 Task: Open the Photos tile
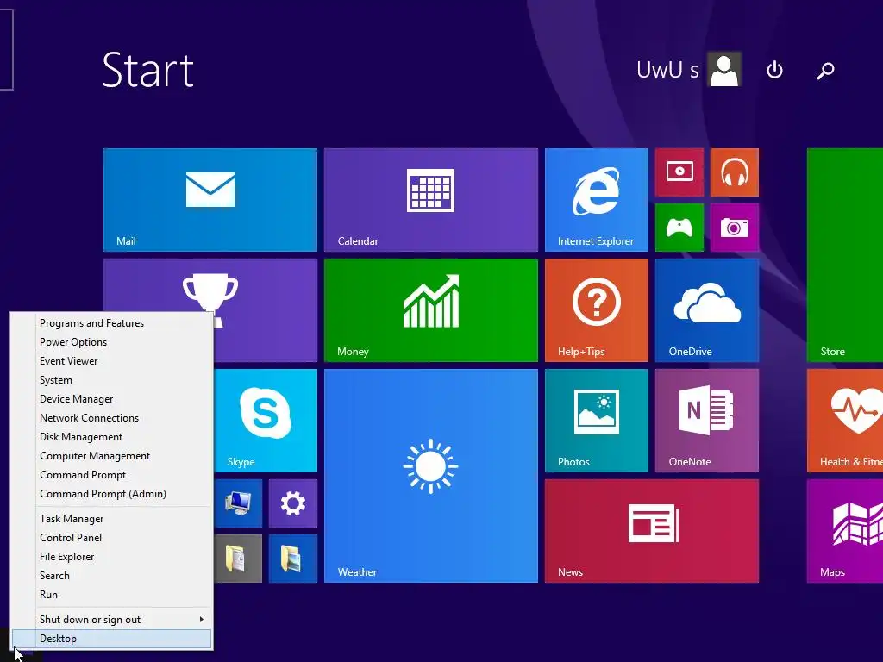point(597,421)
